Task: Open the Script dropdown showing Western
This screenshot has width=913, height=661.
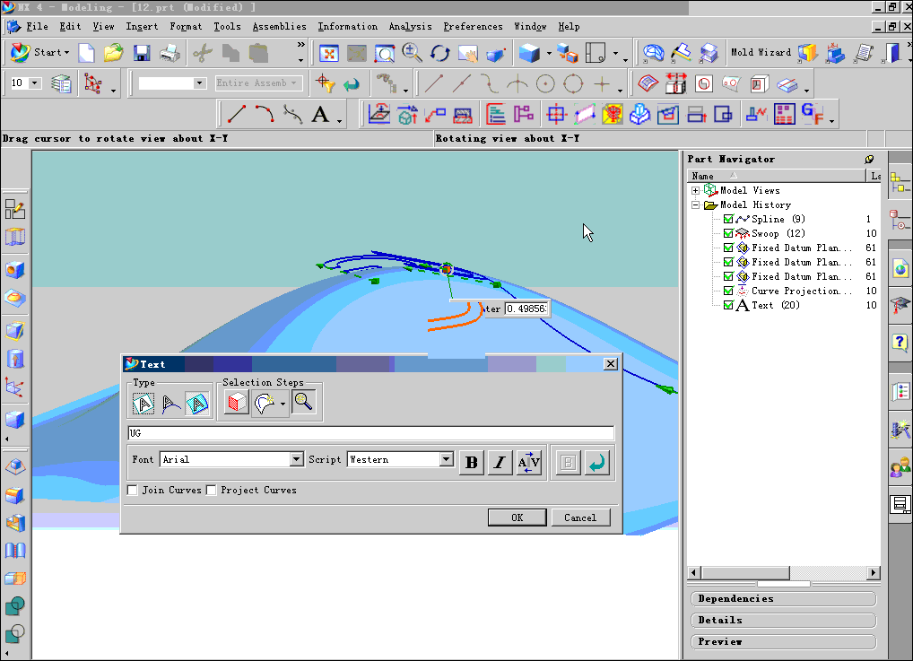Action: [446, 458]
